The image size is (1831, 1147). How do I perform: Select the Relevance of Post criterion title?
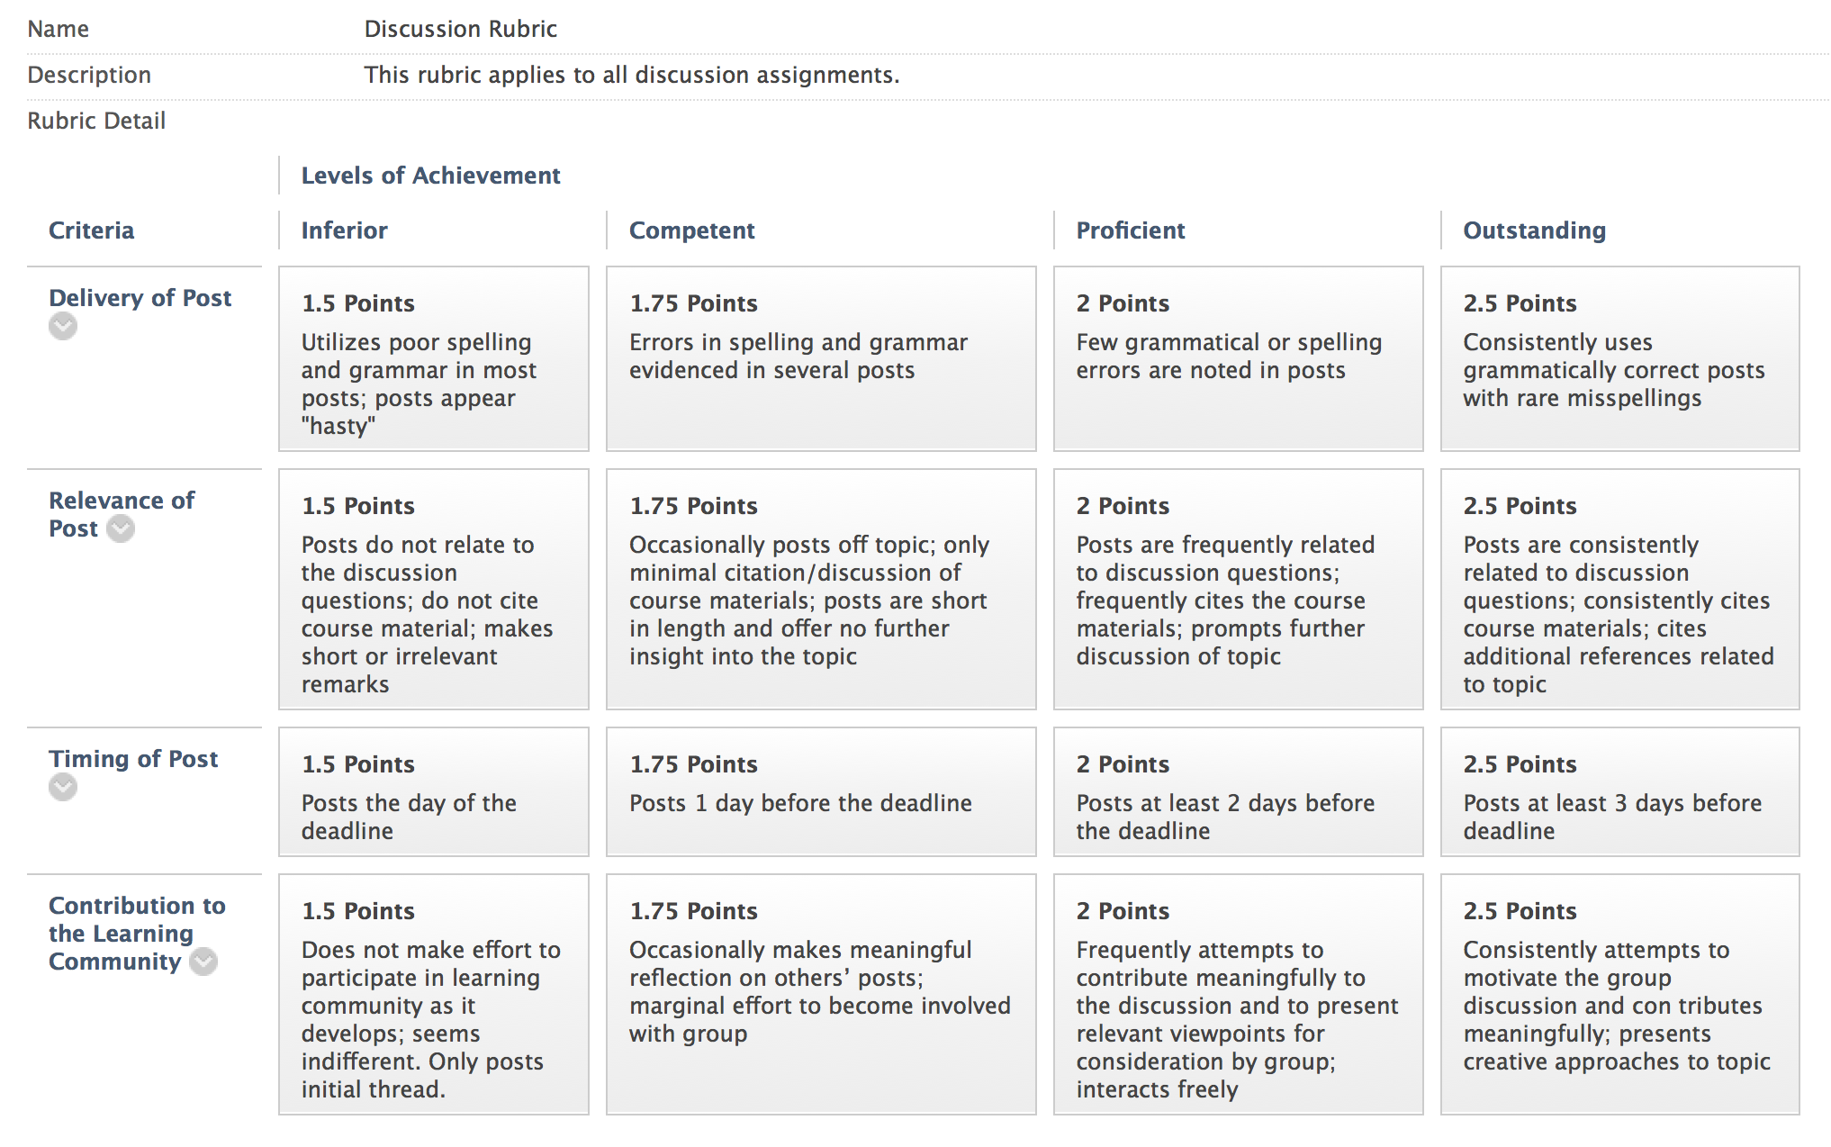point(121,514)
